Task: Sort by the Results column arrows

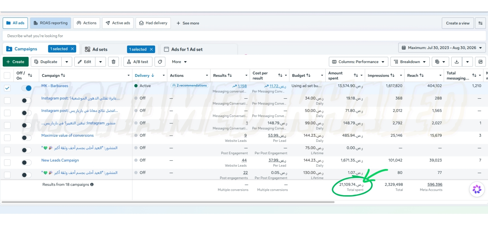Action: tap(230, 75)
